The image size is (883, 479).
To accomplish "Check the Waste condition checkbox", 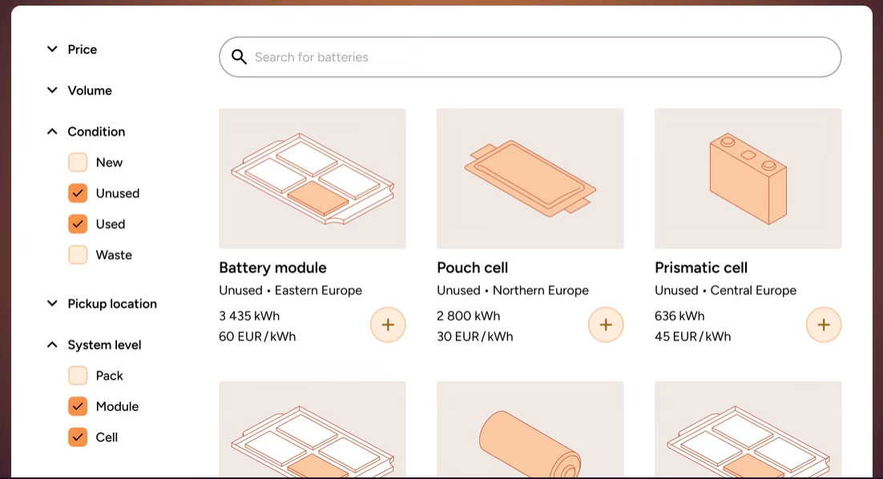I will tap(78, 255).
